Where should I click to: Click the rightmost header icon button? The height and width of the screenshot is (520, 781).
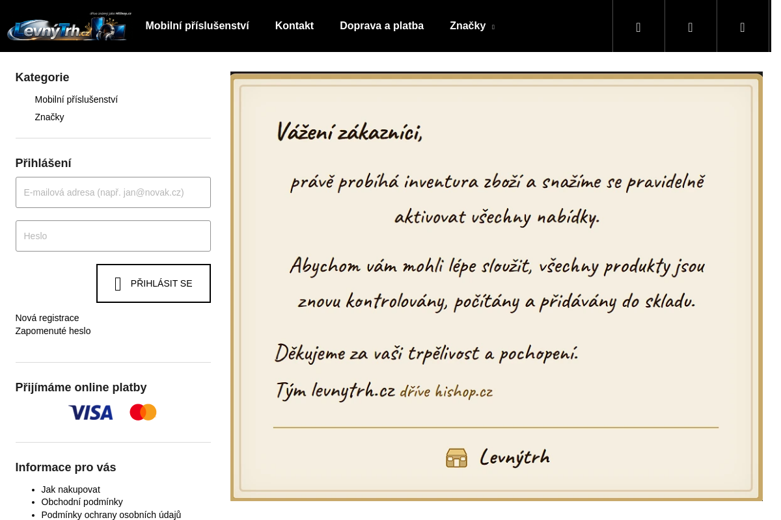click(x=743, y=27)
